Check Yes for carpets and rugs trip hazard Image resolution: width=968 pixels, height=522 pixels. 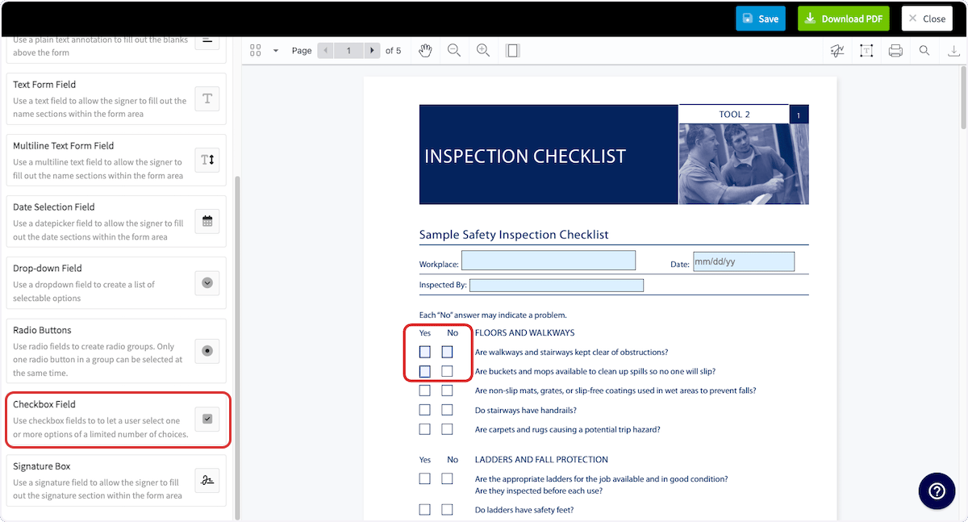pos(424,429)
